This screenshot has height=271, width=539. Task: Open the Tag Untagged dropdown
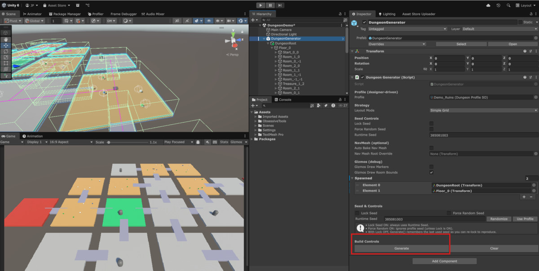coord(407,29)
